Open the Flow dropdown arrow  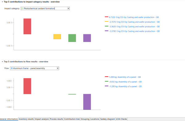pos(58,68)
